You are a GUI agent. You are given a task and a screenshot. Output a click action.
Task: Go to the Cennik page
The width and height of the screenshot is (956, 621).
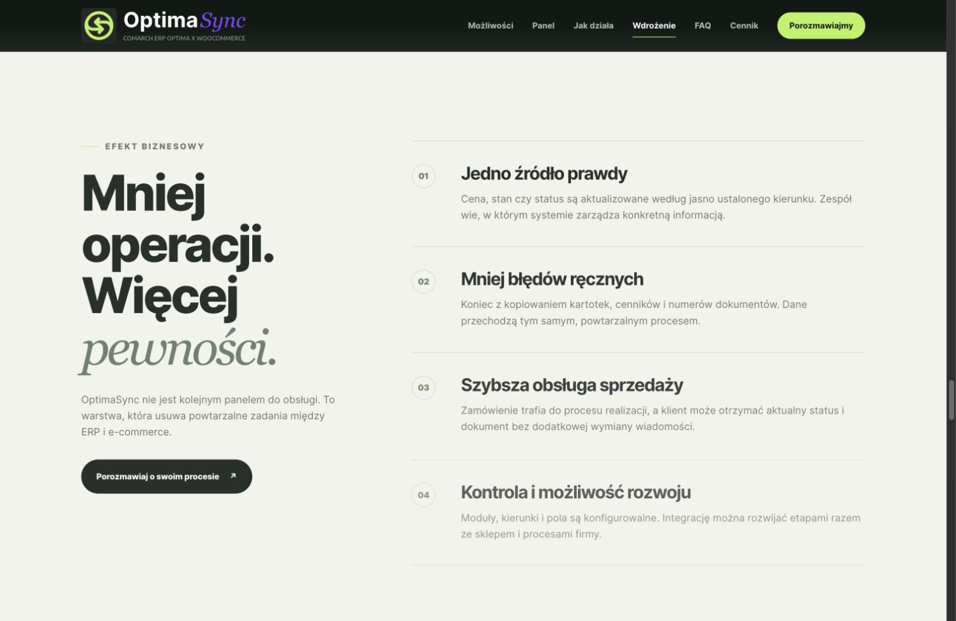pyautogui.click(x=744, y=26)
